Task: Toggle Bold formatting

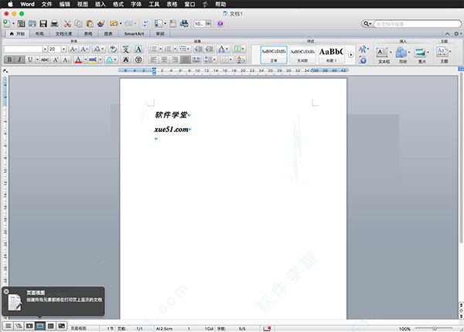Action: click(x=9, y=59)
